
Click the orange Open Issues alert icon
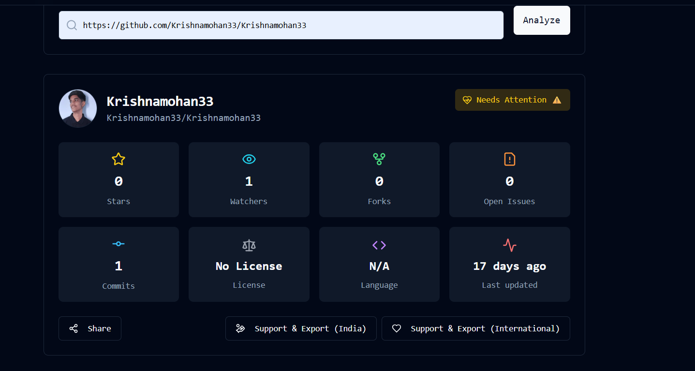pyautogui.click(x=510, y=159)
